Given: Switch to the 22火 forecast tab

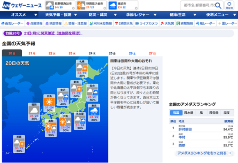Looking at the screenshot, I should coord(52,53).
